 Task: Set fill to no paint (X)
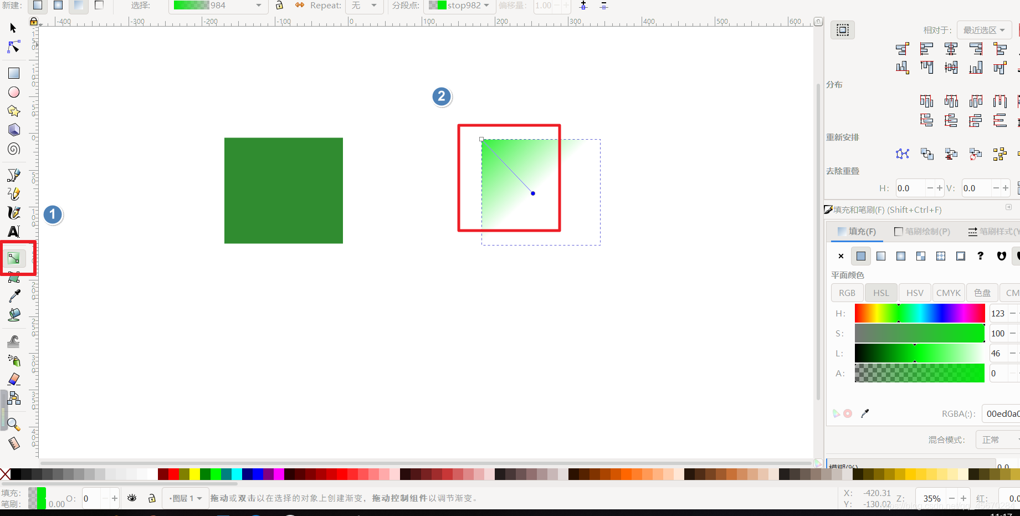click(x=841, y=256)
